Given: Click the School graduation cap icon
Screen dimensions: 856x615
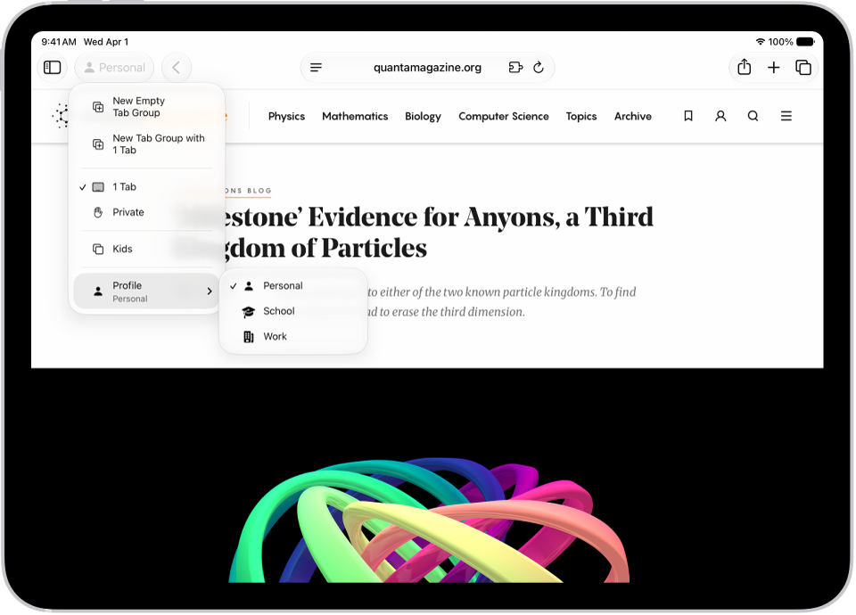Looking at the screenshot, I should click(249, 312).
